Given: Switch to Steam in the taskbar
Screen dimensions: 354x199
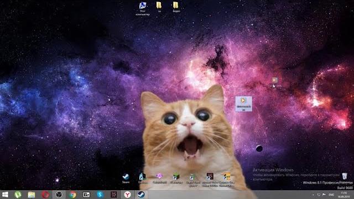Looking at the screenshot, I should coord(142,195).
